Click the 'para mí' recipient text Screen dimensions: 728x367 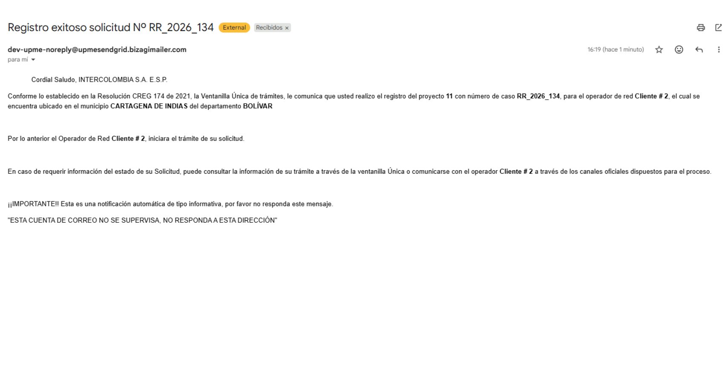[18, 60]
